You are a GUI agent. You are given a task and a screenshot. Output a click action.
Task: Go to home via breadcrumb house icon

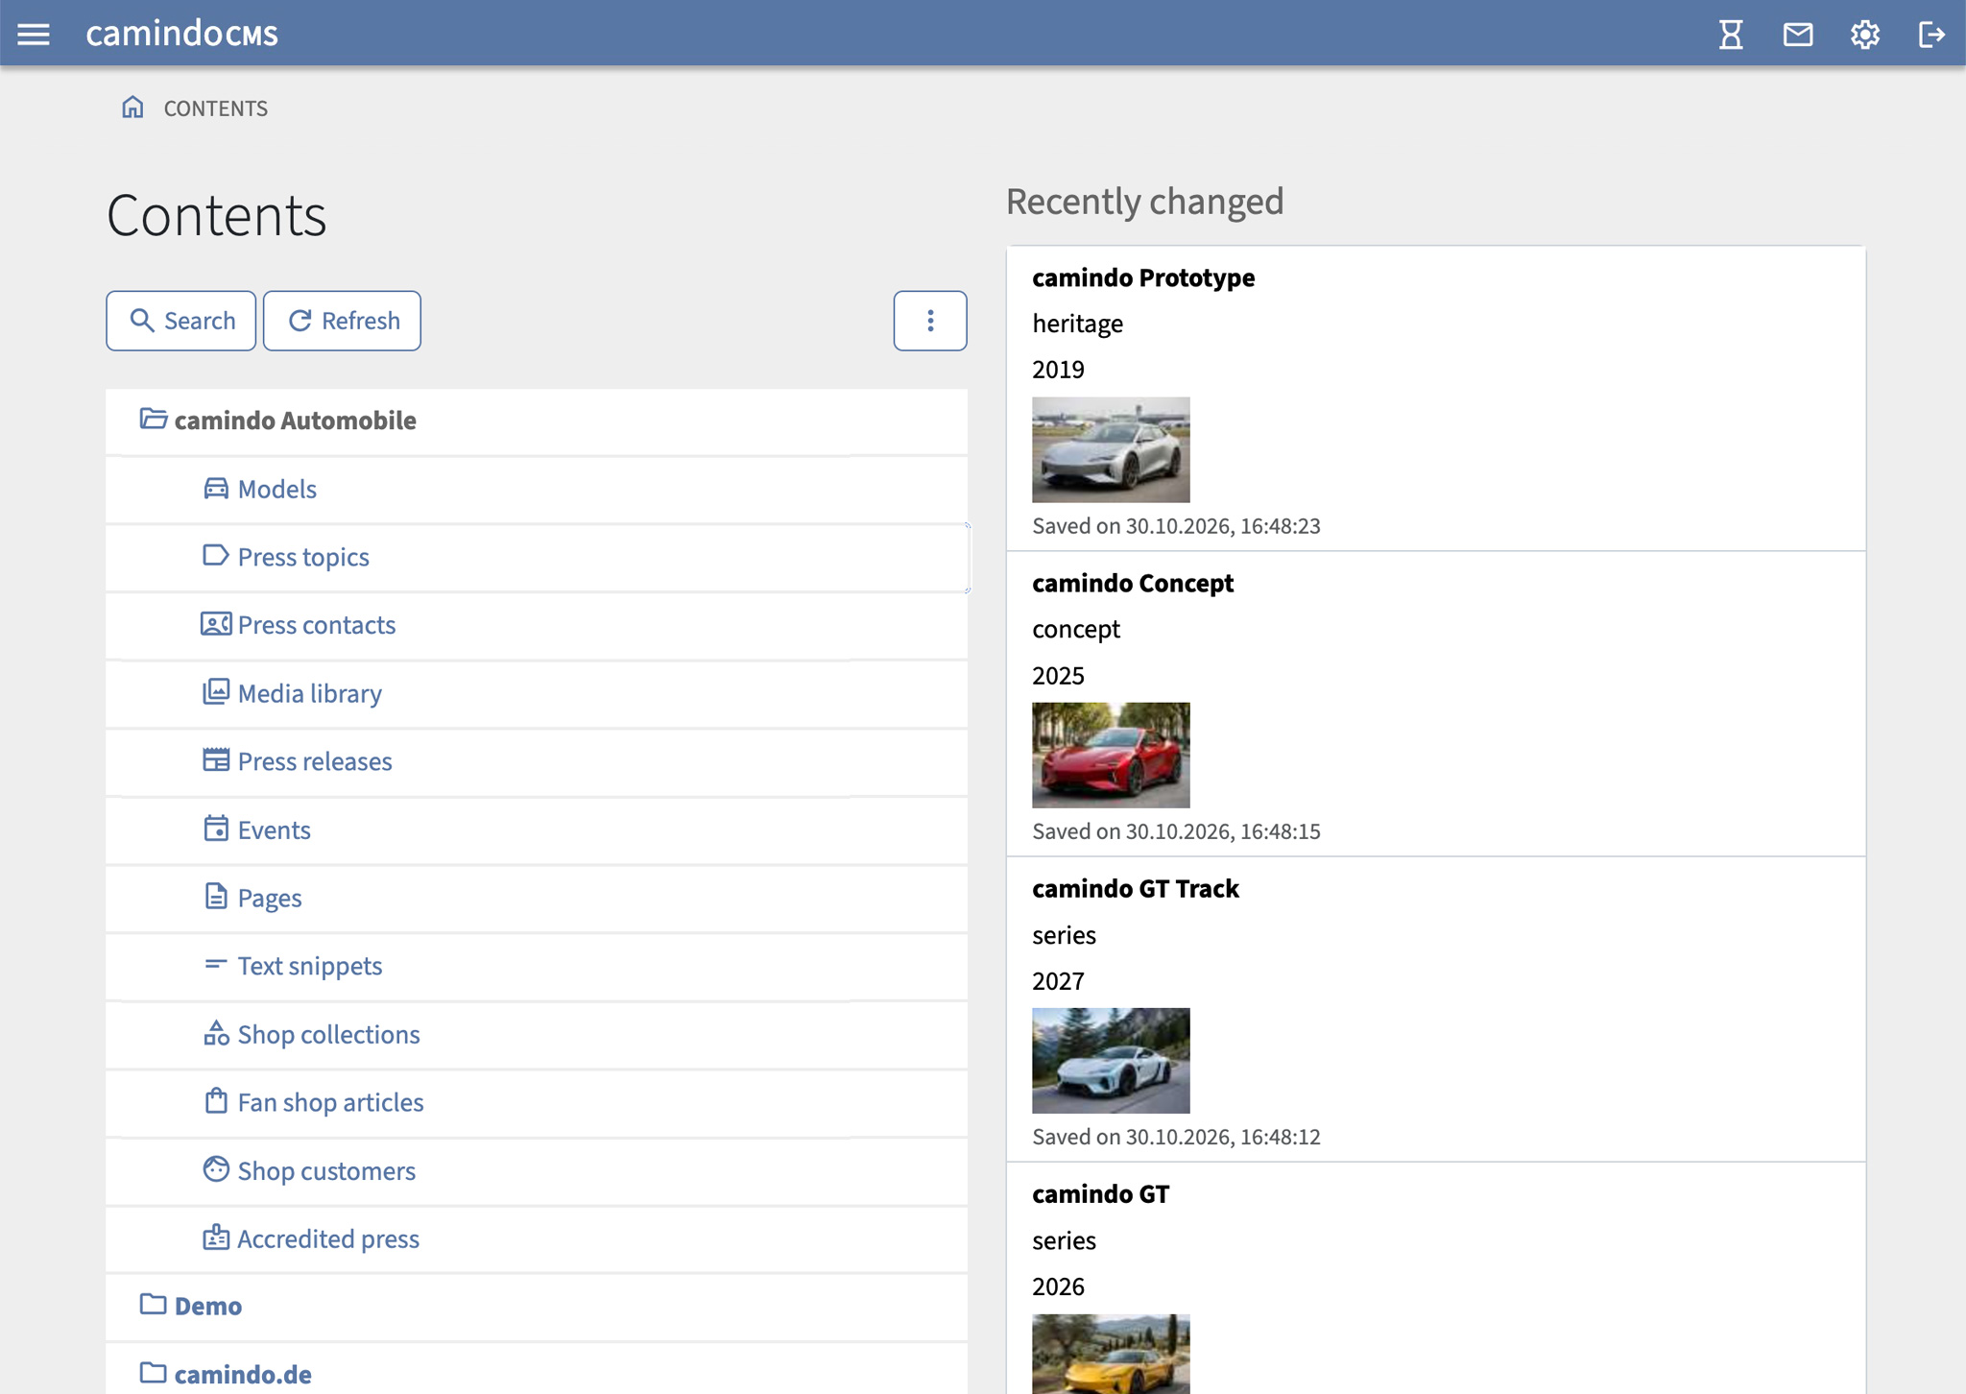[132, 107]
